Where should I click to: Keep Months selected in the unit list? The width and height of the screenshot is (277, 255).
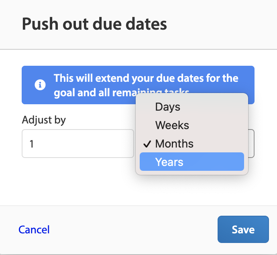pos(191,144)
